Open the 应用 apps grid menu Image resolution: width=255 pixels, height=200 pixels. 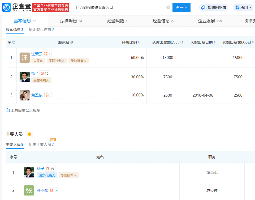pyautogui.click(x=243, y=7)
